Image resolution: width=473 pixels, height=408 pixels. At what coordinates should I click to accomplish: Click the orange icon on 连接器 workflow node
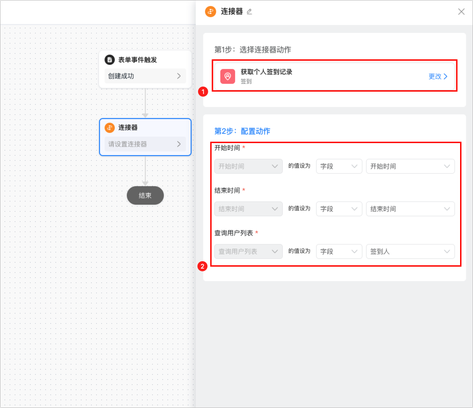click(110, 127)
